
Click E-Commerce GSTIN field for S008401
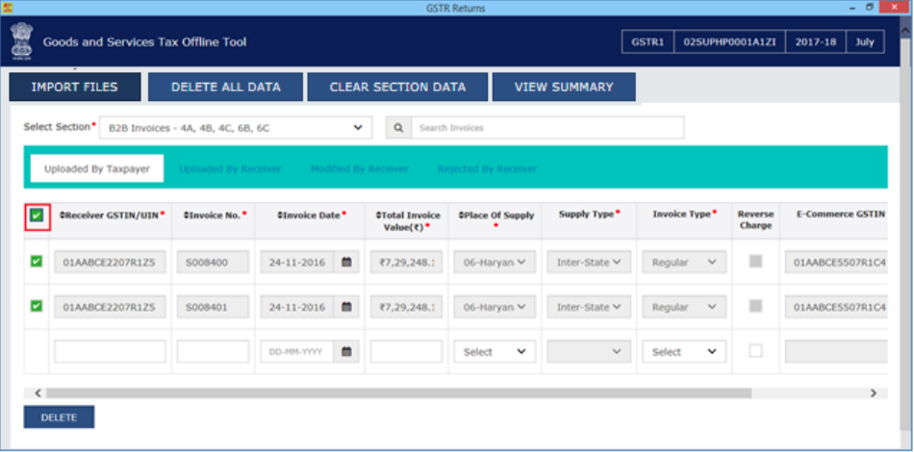(836, 307)
